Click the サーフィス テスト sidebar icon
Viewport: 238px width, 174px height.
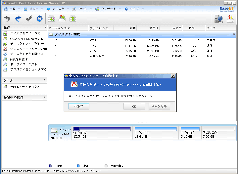point(5,64)
